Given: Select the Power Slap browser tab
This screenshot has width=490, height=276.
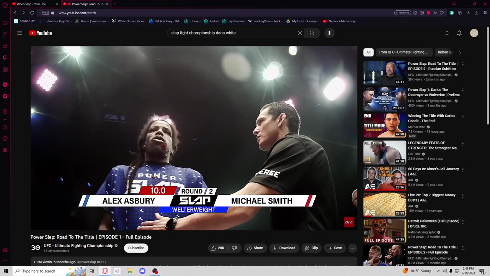Looking at the screenshot, I should pyautogui.click(x=85, y=4).
